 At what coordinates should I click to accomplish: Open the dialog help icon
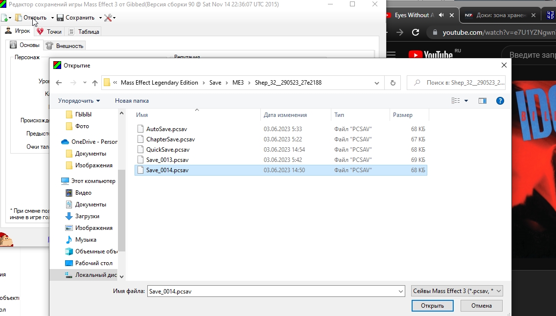click(500, 101)
